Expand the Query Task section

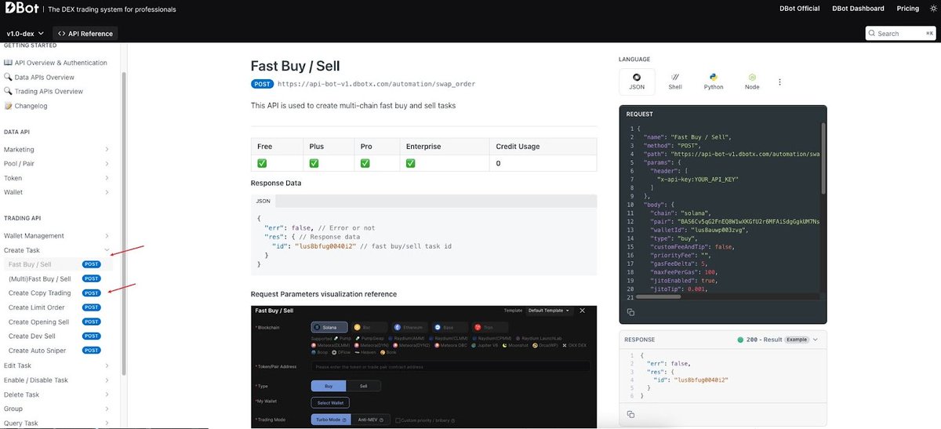coord(56,423)
